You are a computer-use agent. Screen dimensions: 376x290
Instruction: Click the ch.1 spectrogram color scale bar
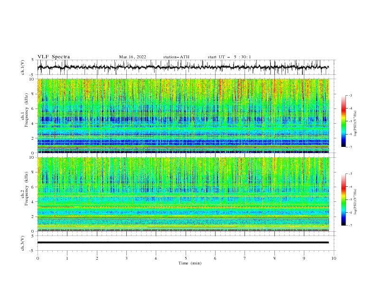(x=343, y=121)
